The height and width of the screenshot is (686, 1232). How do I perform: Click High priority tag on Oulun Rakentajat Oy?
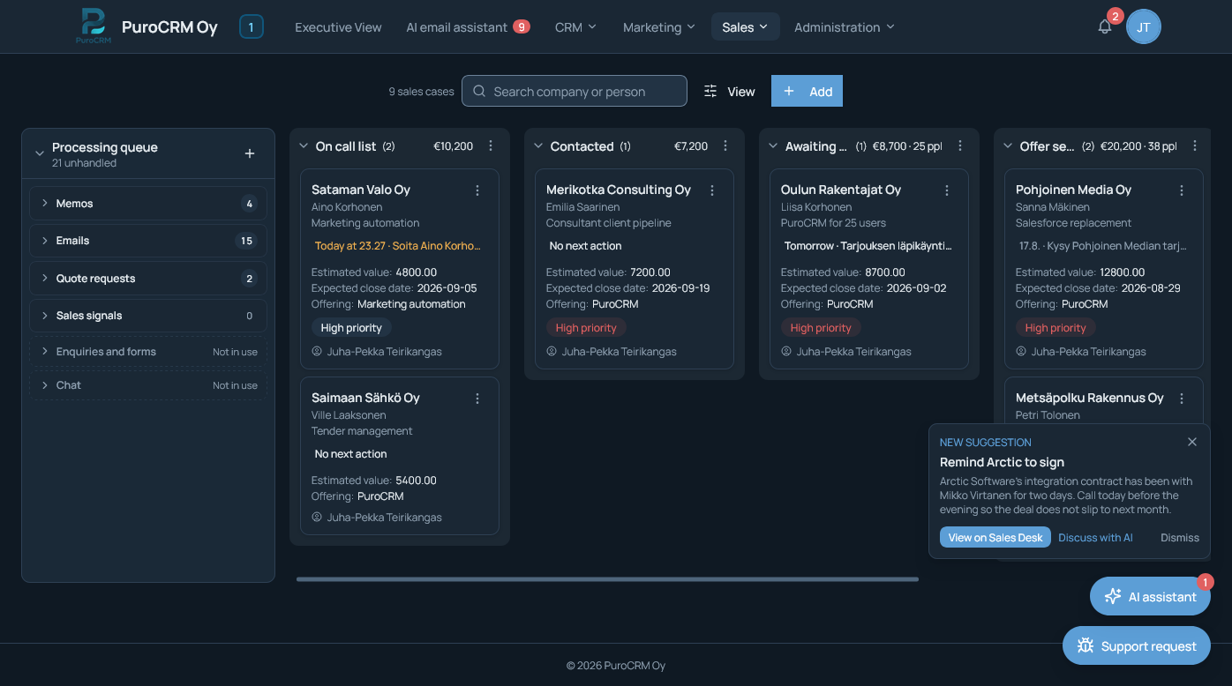pos(821,327)
